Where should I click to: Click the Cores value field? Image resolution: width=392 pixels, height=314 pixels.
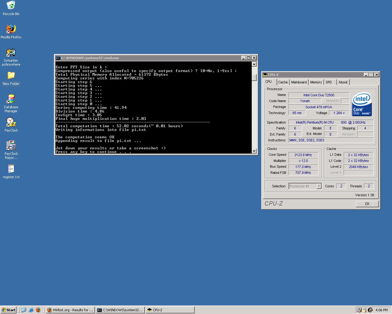coord(341,186)
